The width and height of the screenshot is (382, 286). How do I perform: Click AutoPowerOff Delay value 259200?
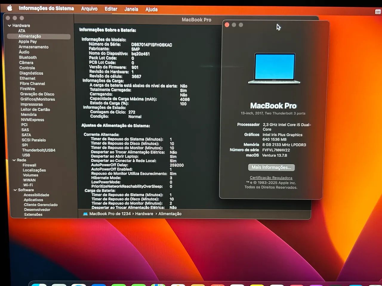(177, 165)
